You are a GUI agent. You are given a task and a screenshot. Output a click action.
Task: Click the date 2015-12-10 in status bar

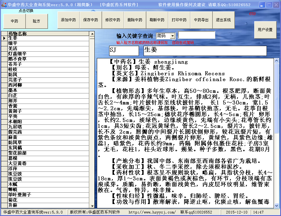pos(236,212)
